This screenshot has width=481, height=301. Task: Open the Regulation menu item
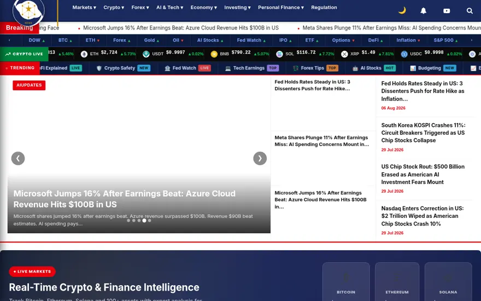pos(324,7)
